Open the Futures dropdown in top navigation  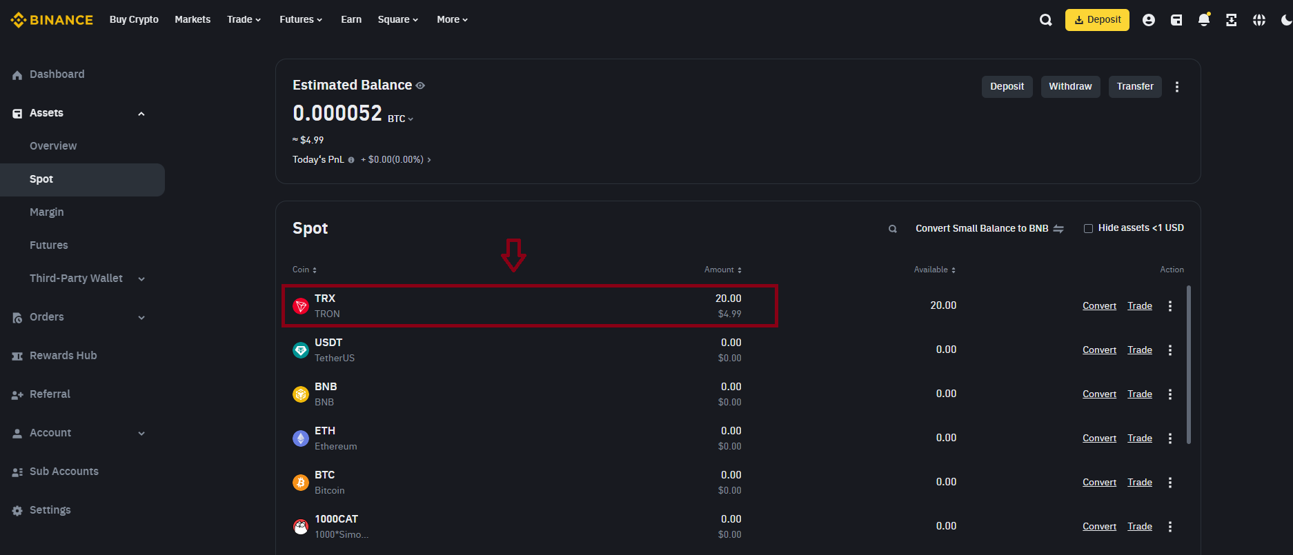coord(301,20)
